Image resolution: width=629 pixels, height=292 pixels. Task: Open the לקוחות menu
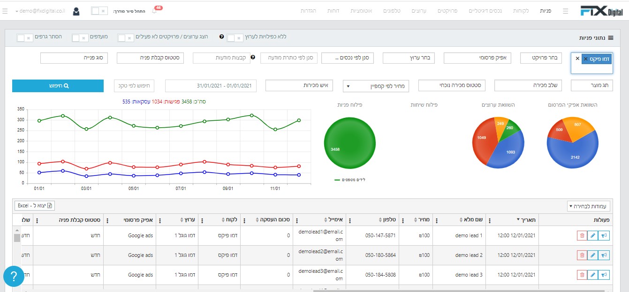pos(521,11)
